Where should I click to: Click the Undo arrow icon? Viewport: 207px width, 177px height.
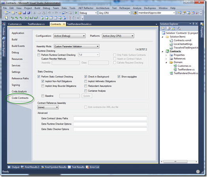(49, 13)
